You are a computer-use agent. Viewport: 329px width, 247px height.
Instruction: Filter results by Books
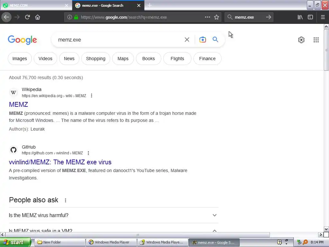coord(148,59)
